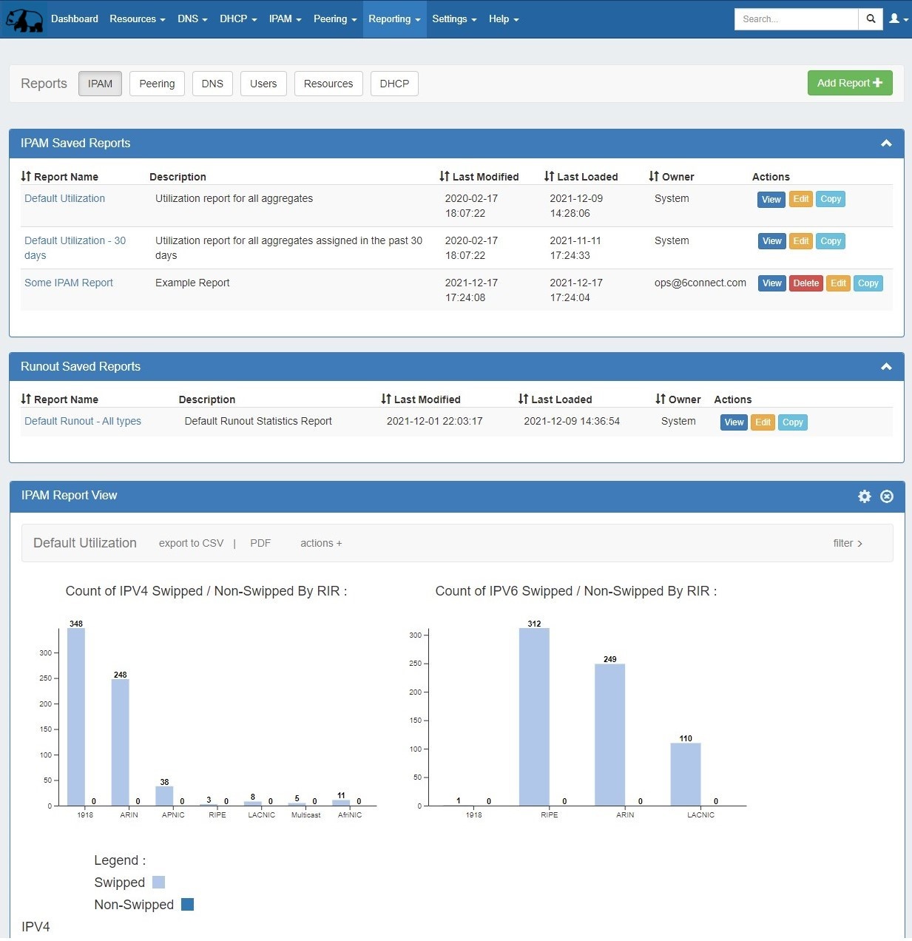Expand the filter options
This screenshot has width=912, height=941.
[x=848, y=543]
